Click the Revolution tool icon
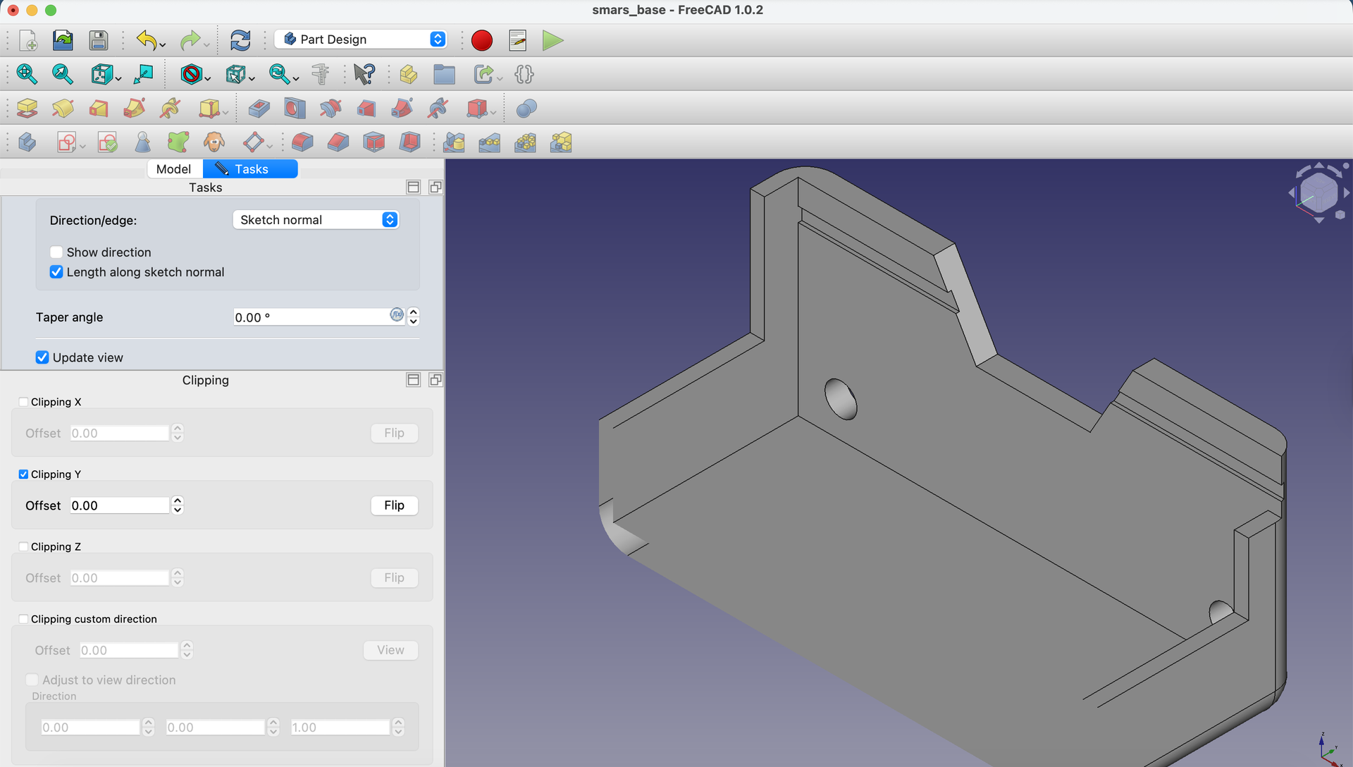 [63, 108]
